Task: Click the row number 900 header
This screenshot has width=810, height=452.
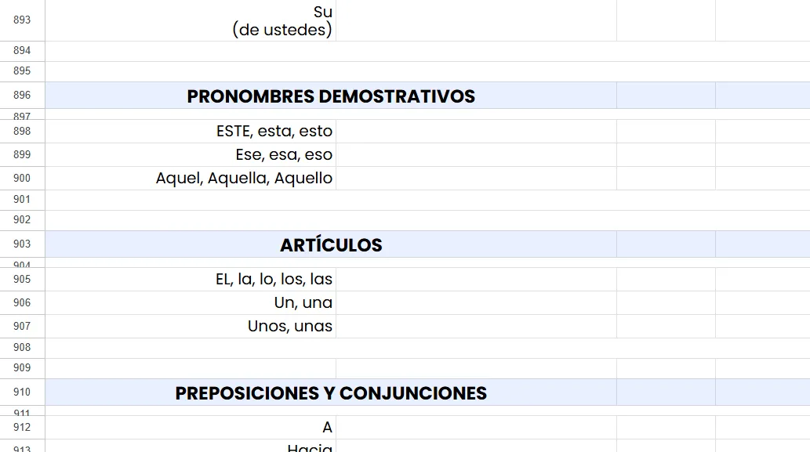Action: click(22, 179)
